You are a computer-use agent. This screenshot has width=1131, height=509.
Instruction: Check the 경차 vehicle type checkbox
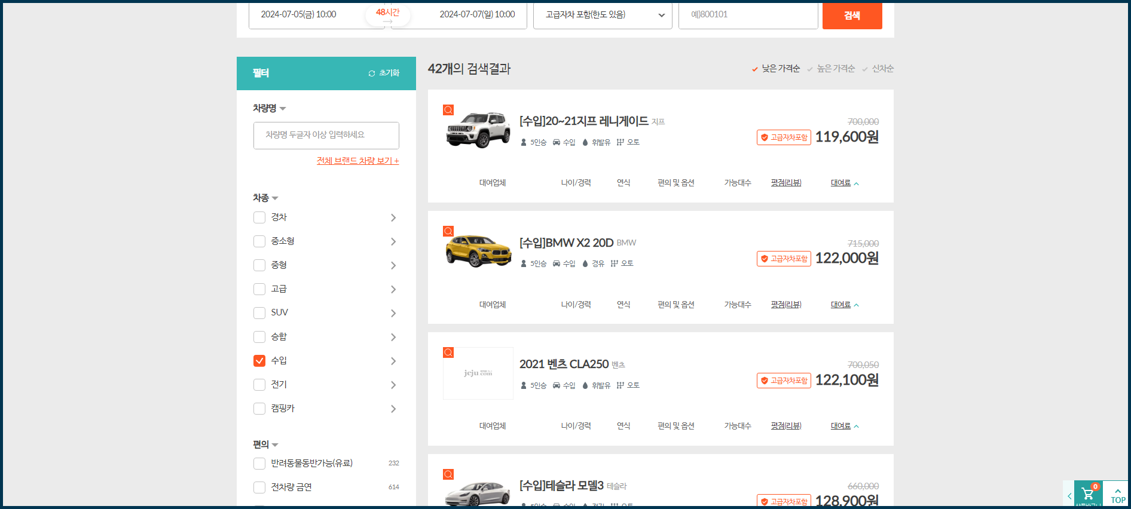(259, 217)
